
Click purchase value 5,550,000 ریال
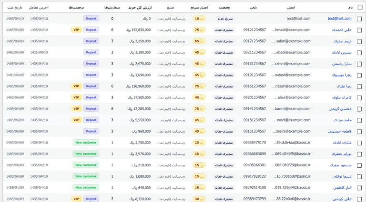click(140, 120)
